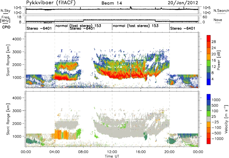
Task: Click the "-1000" label on Velocity colorbar
Action: 217,139
